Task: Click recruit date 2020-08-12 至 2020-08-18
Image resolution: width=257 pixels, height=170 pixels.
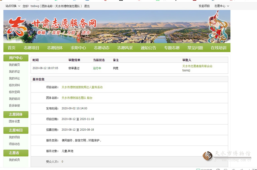Action: pos(78,130)
